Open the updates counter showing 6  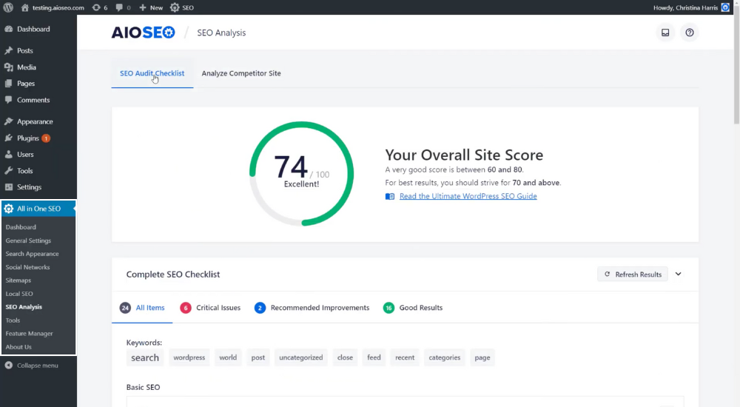point(100,7)
